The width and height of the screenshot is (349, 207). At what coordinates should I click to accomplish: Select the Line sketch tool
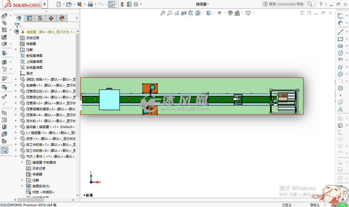point(340,32)
